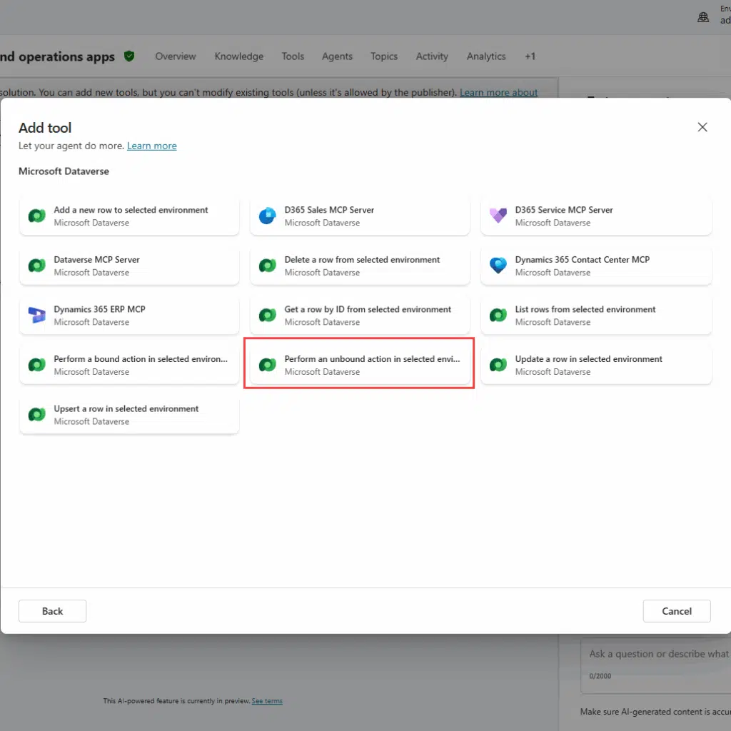
Task: Click the Dynamics 365 Contact Center MCP icon
Action: [x=498, y=266]
